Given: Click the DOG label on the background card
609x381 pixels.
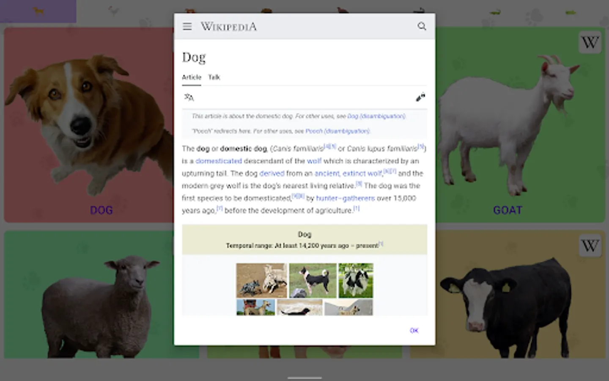Looking at the screenshot, I should pos(101,210).
